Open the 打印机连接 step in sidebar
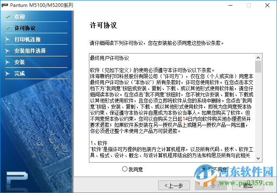277x193 pixels. [x=27, y=39]
